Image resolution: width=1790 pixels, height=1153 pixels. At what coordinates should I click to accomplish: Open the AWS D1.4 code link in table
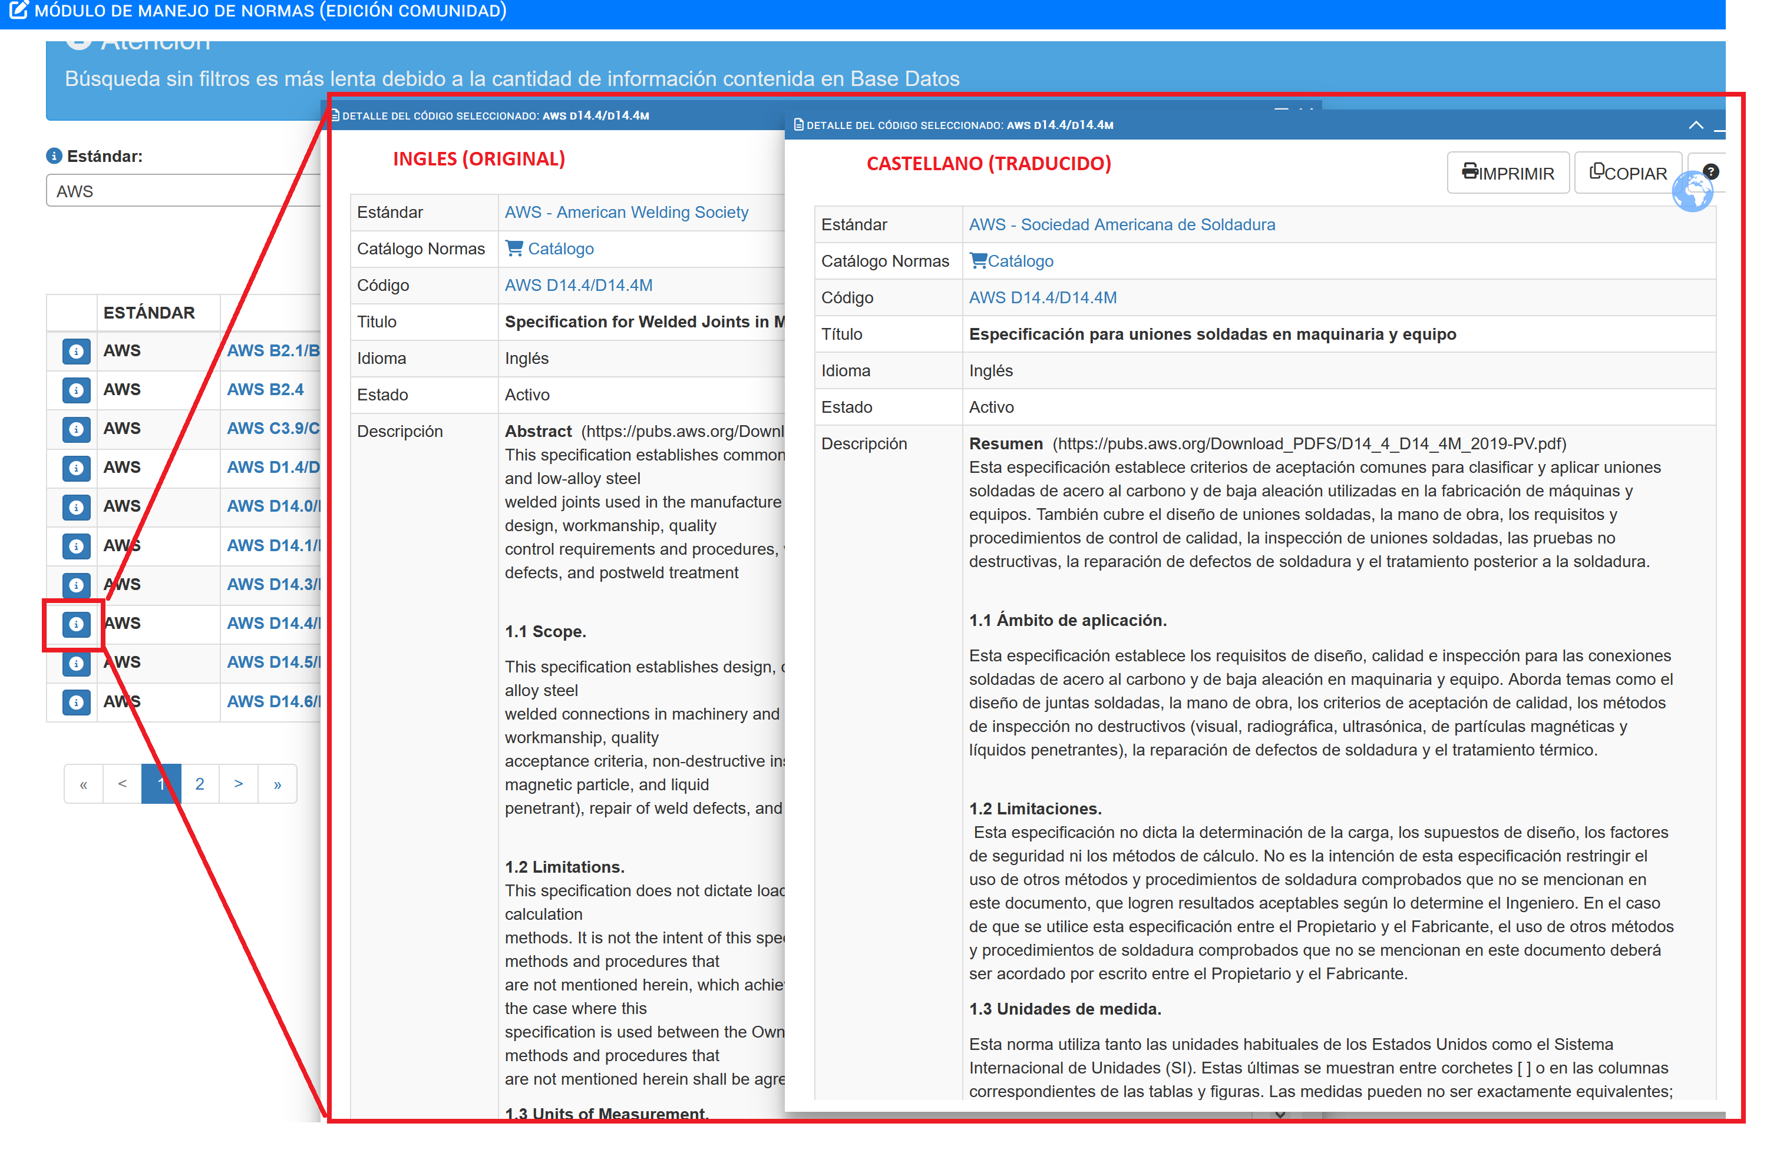tap(273, 467)
